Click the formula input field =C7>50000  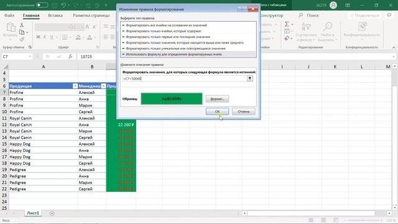[x=184, y=78]
